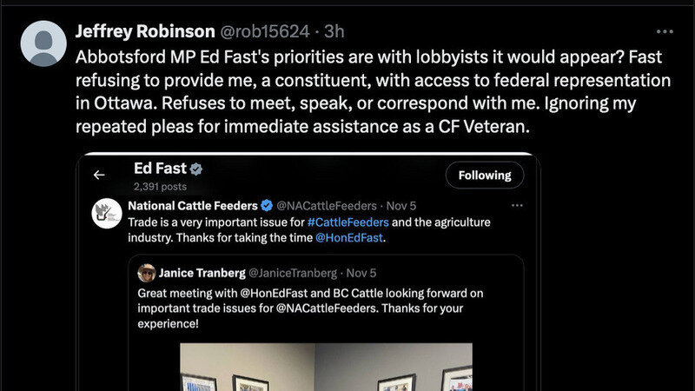Open the #CattleFeeders hashtag link
695x391 pixels.
click(348, 222)
